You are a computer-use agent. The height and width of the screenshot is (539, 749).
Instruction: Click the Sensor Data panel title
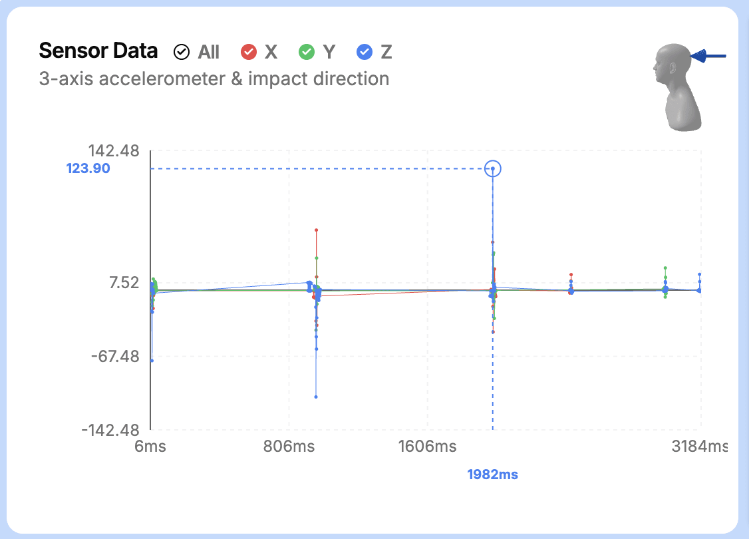click(98, 51)
